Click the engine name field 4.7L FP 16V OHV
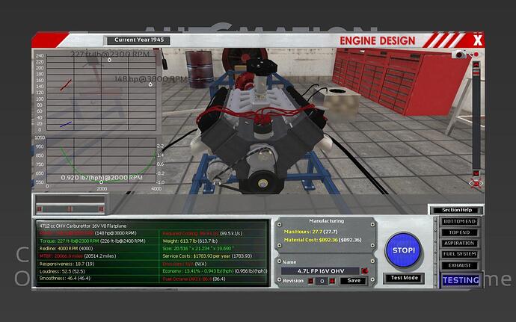 (x=319, y=270)
